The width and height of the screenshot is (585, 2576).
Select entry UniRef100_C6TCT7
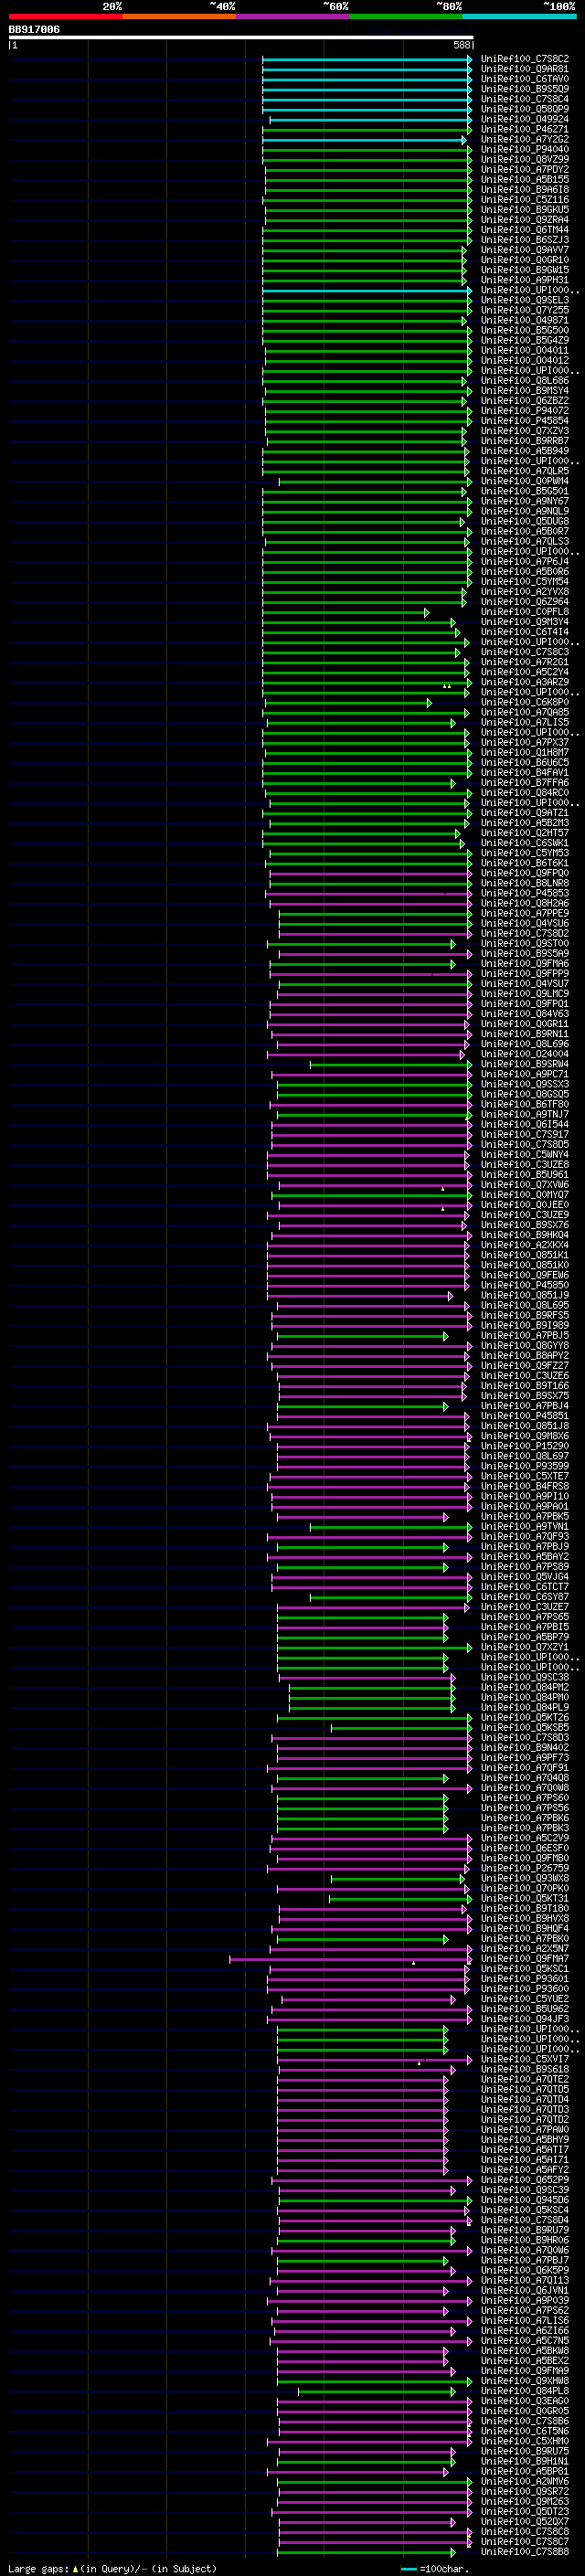525,1587
